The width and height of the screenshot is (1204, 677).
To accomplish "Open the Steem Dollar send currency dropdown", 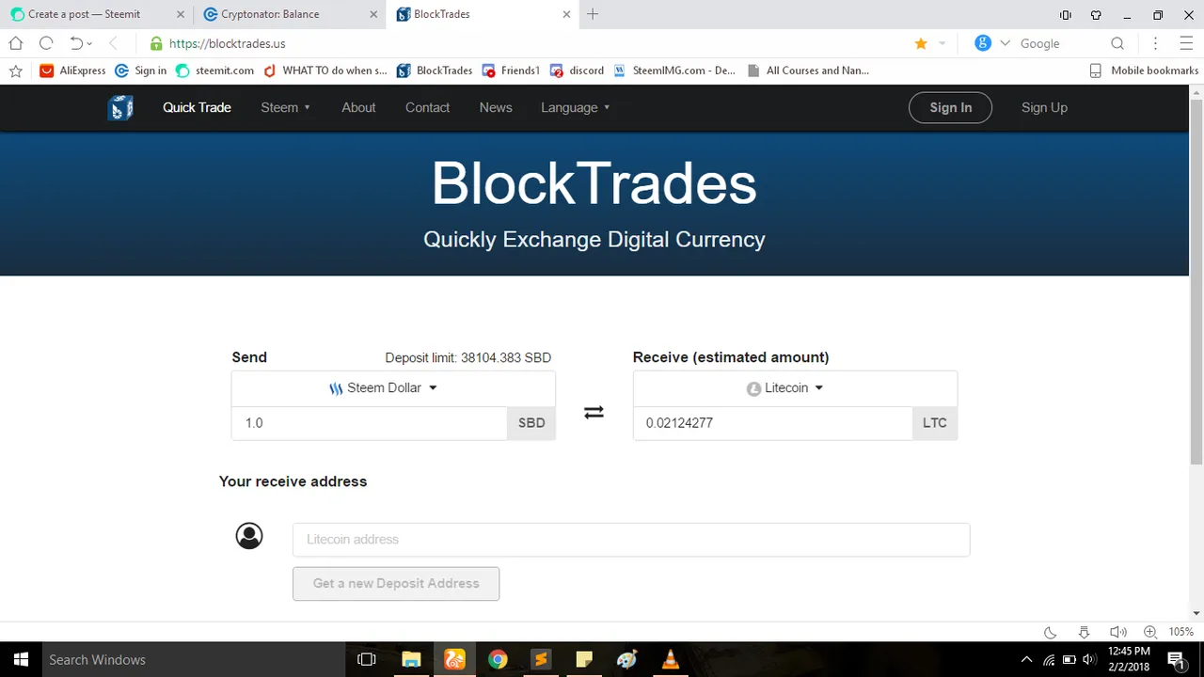I will tap(393, 388).
